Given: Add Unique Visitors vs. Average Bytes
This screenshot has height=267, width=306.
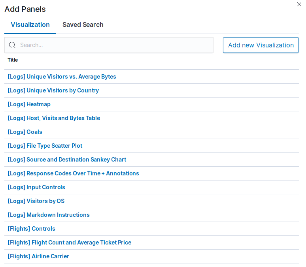Looking at the screenshot, I should pos(62,77).
